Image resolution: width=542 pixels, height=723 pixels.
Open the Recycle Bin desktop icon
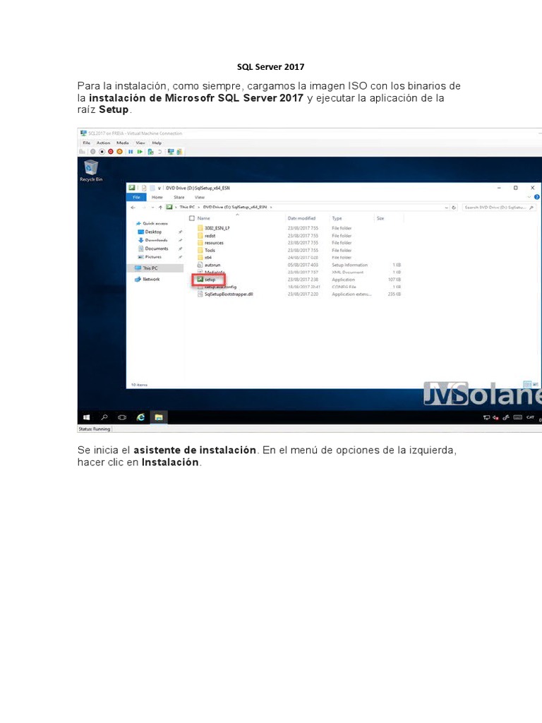(91, 171)
